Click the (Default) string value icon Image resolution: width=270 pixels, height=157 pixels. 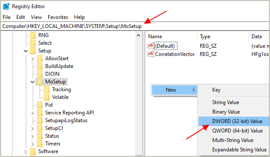[x=150, y=46]
